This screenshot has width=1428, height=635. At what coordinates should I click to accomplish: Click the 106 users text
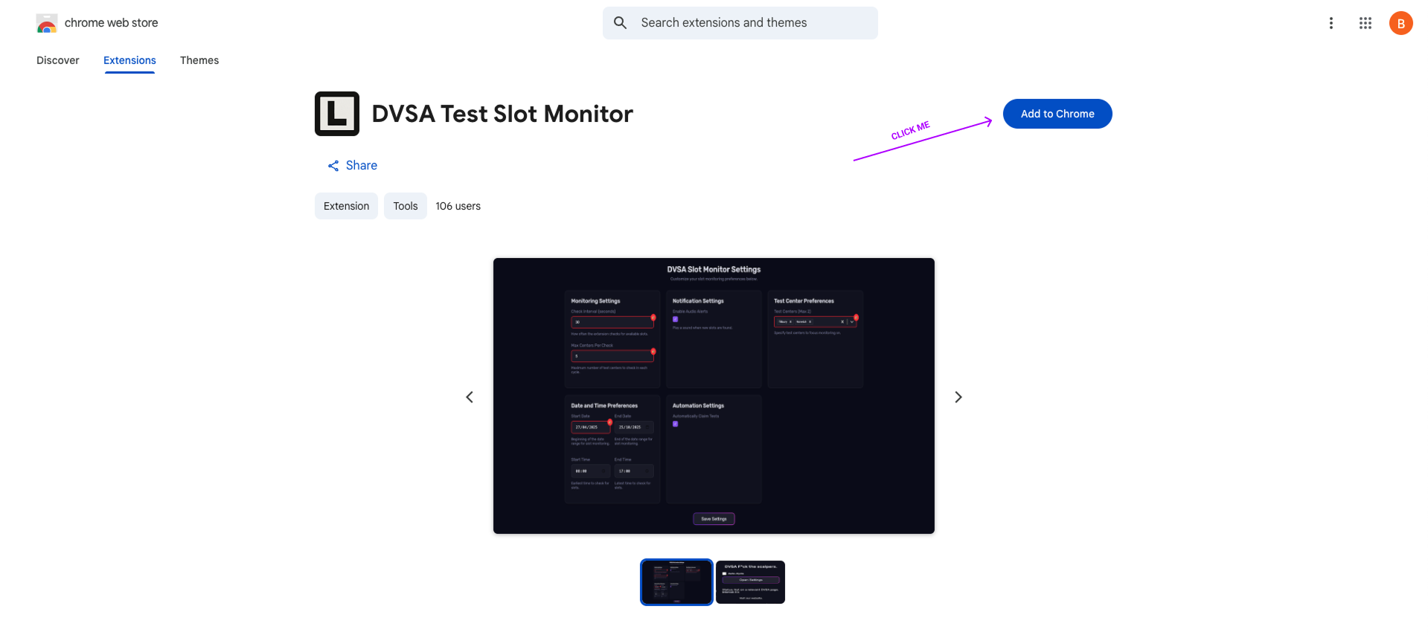(x=458, y=206)
